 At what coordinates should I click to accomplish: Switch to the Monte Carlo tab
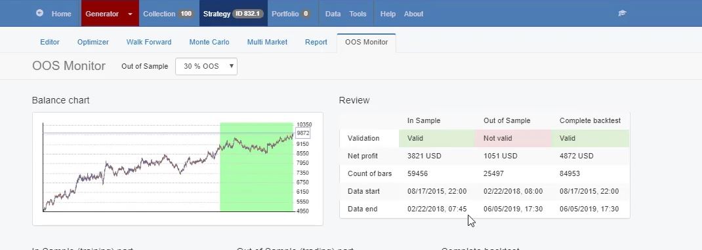(x=209, y=42)
